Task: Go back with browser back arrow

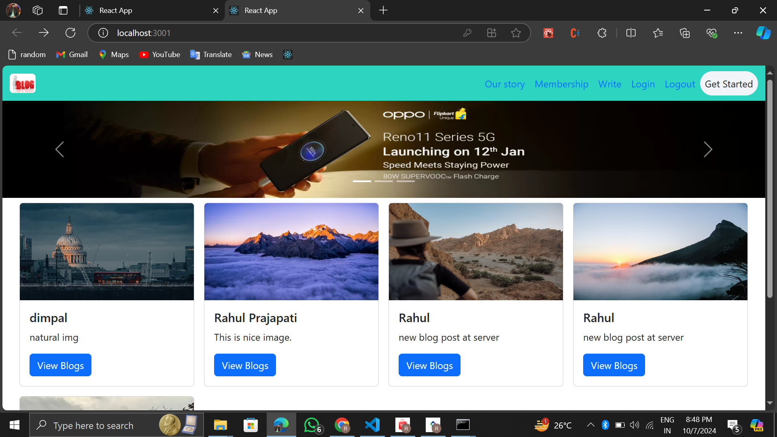Action: [x=17, y=33]
